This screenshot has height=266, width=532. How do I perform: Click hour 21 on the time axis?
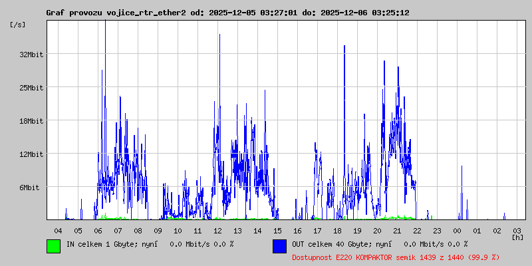[397, 230]
